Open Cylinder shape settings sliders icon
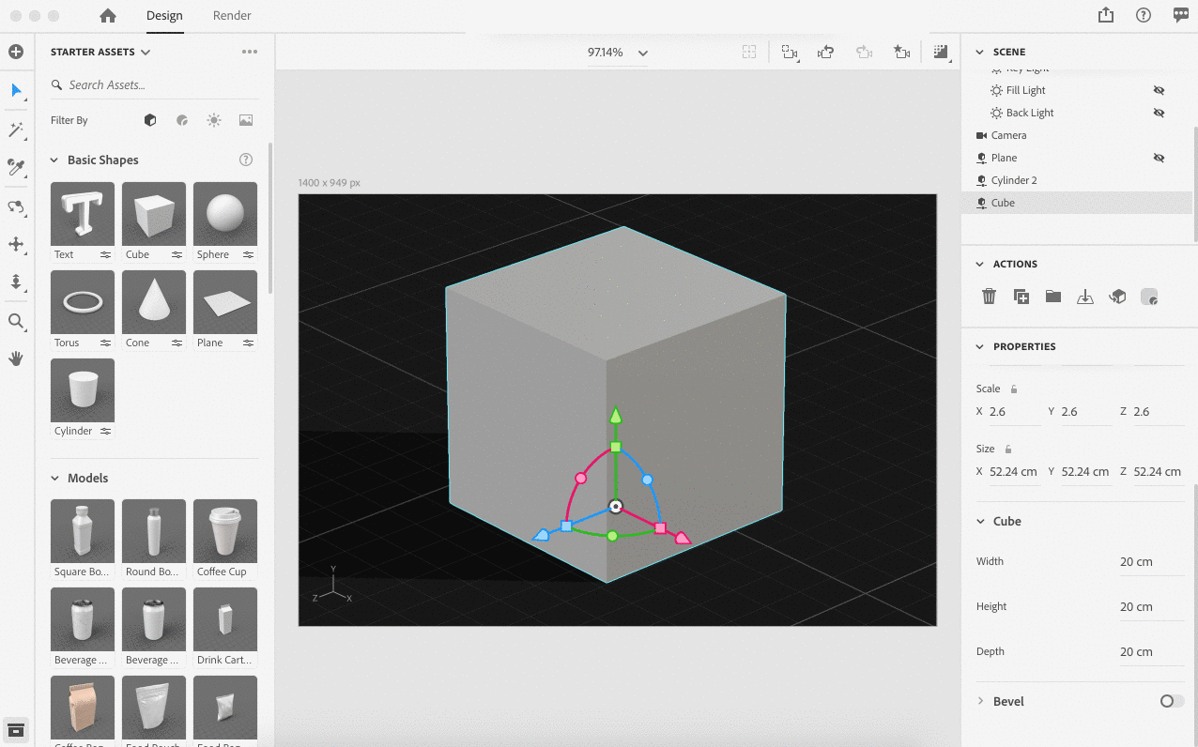This screenshot has height=747, width=1198. 105,431
